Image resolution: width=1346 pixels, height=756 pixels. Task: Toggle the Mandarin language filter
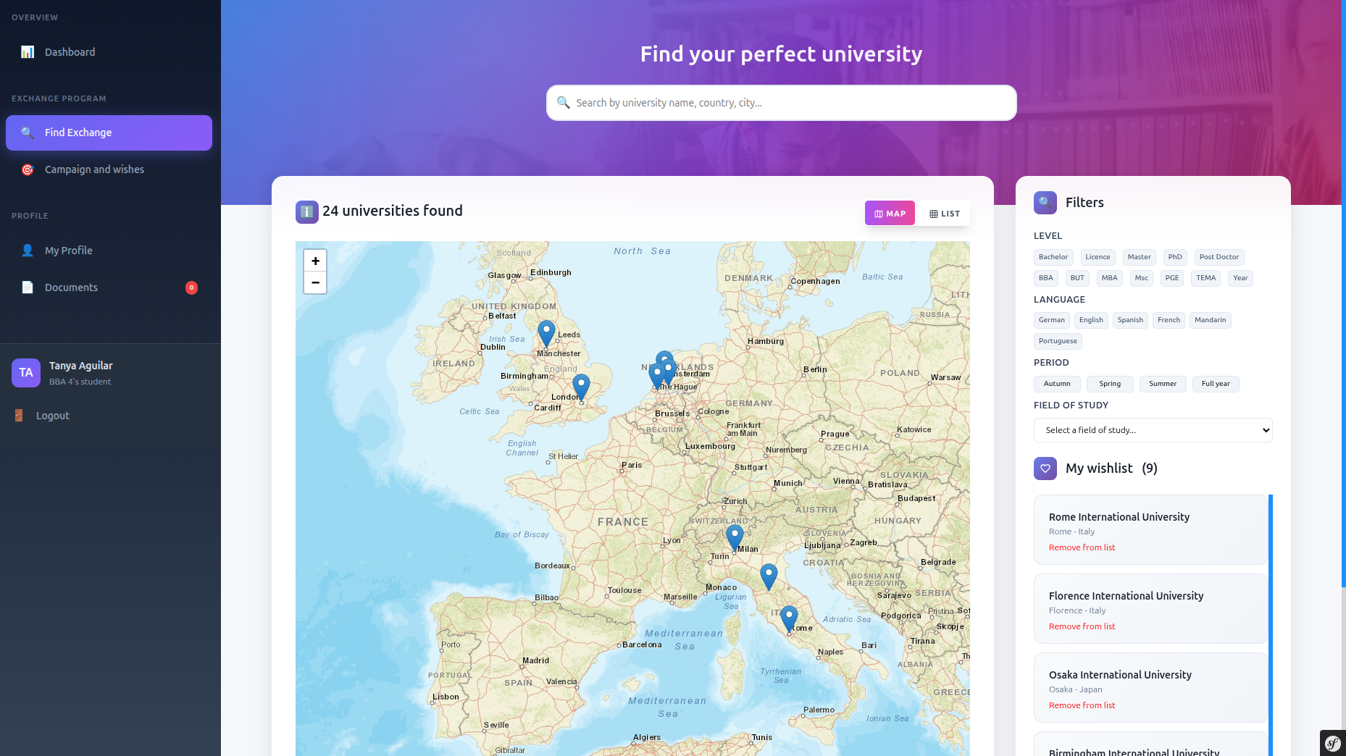point(1211,320)
